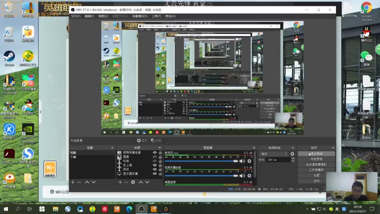Lock the 显示器采集 source

pos(160,174)
